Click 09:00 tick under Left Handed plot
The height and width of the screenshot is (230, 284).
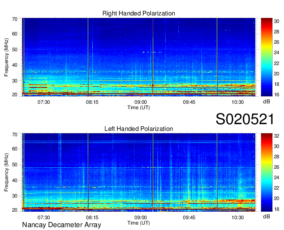pyautogui.click(x=141, y=217)
